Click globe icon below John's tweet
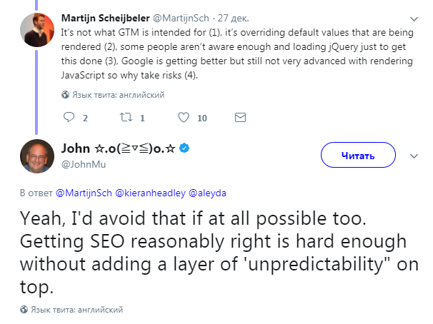Viewport: 433px width, 324px height. [x=24, y=310]
